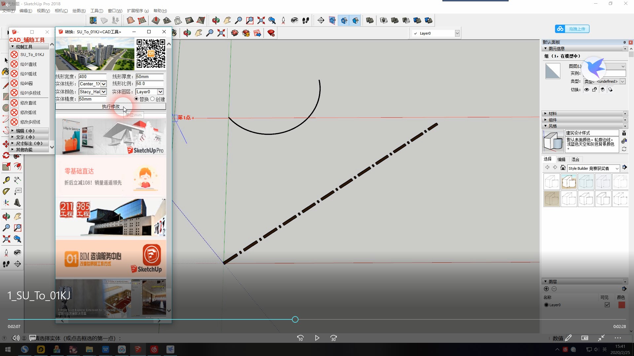This screenshot has height=356, width=634.
Task: Select the Protractor tool in left toolbar
Action: [x=6, y=192]
